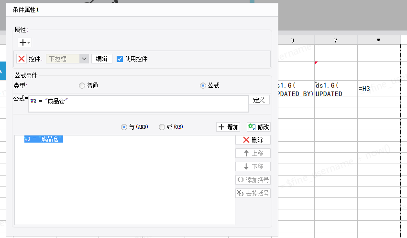
Task: Select column W header in spreadsheet
Action: [379, 41]
